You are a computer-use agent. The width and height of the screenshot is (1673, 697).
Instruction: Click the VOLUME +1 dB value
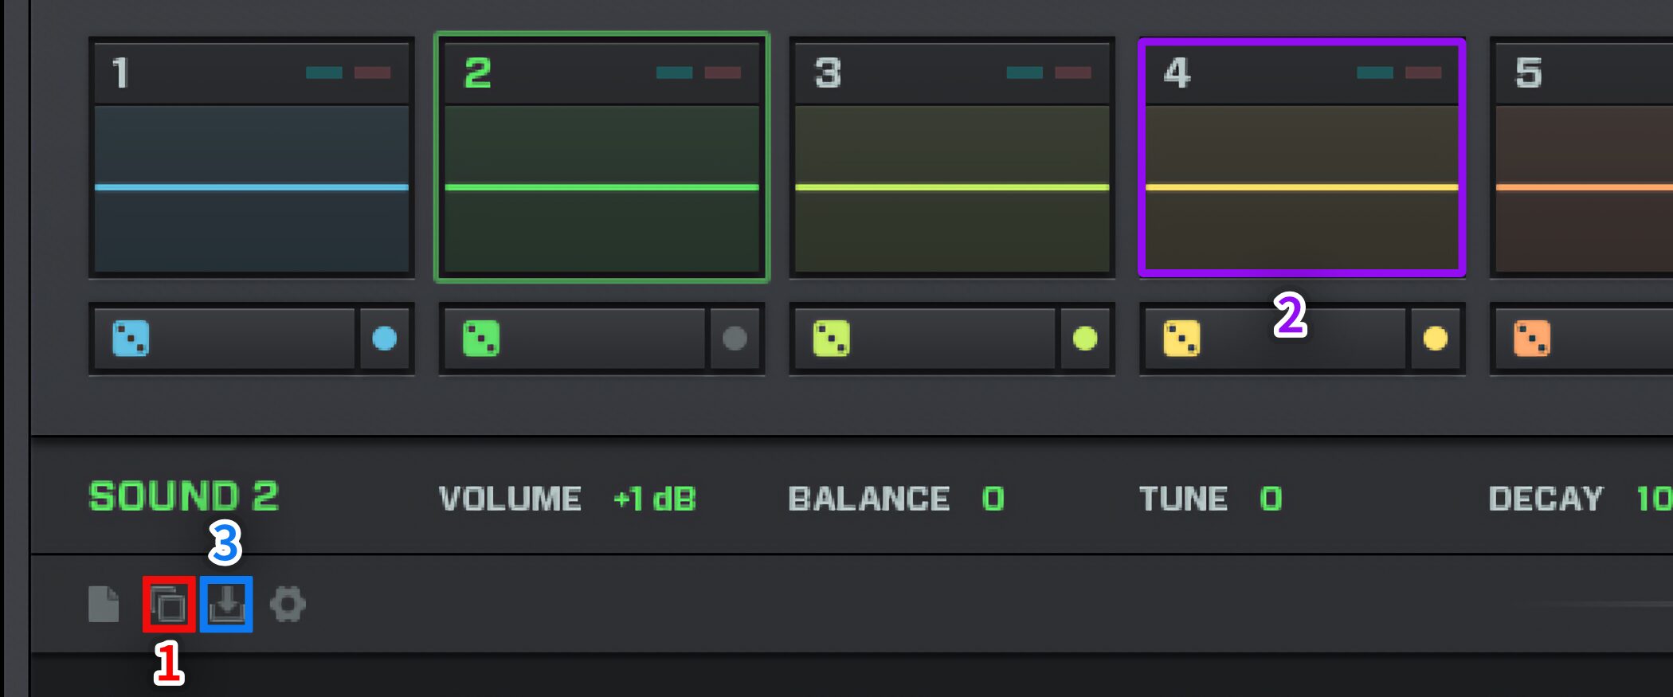[x=654, y=499]
